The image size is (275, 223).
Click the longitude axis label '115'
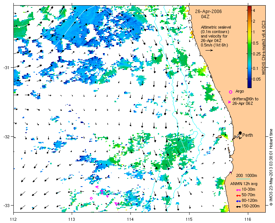tap(189, 219)
